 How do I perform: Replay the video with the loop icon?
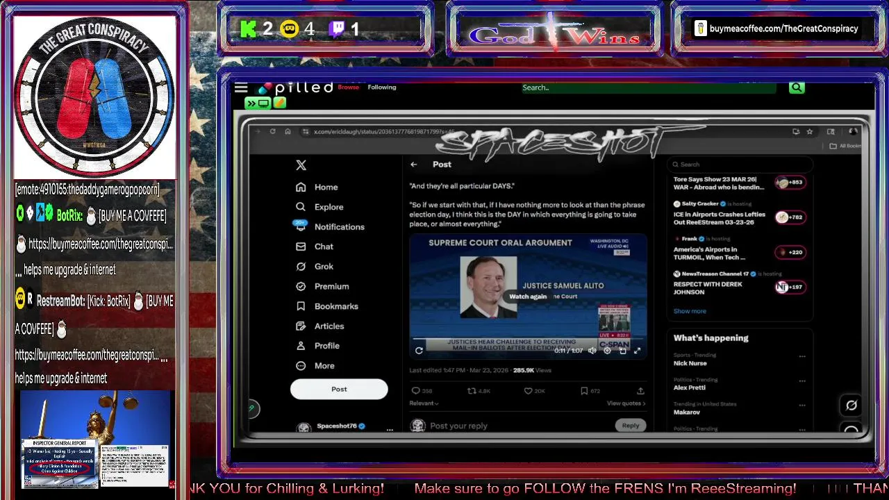[x=419, y=351]
